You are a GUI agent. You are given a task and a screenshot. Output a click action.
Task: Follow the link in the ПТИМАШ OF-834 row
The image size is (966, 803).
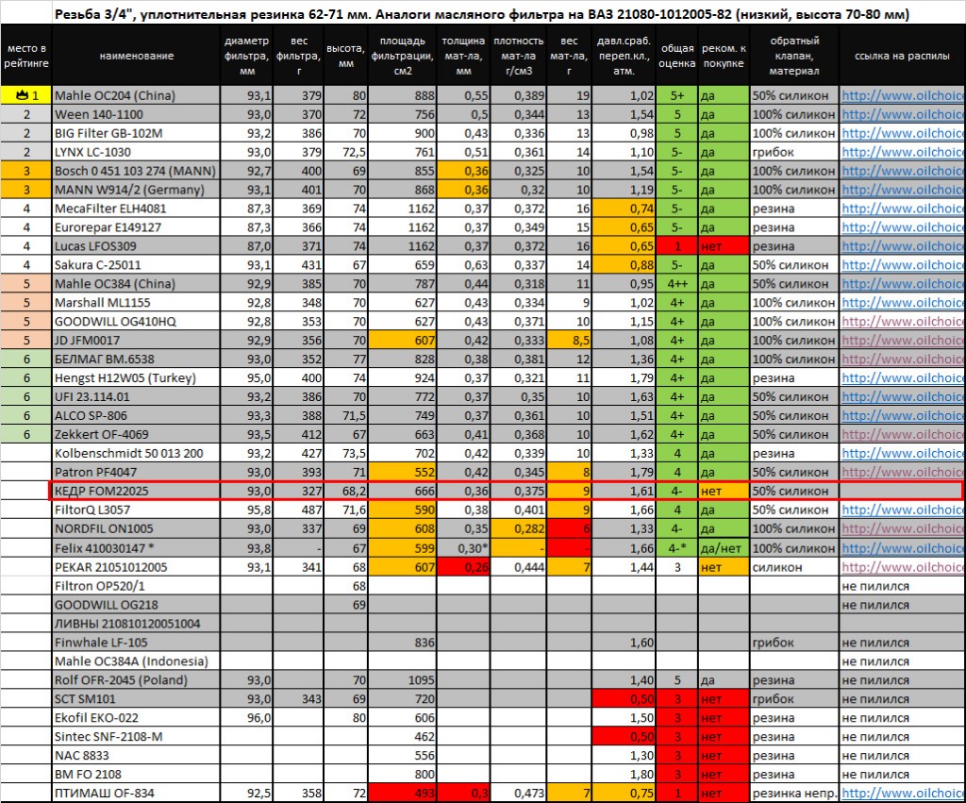902,794
